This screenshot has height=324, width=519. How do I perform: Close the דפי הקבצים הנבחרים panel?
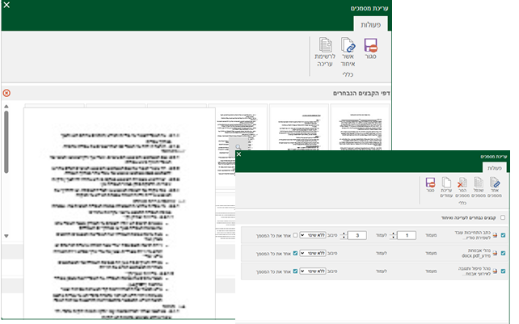(7, 94)
